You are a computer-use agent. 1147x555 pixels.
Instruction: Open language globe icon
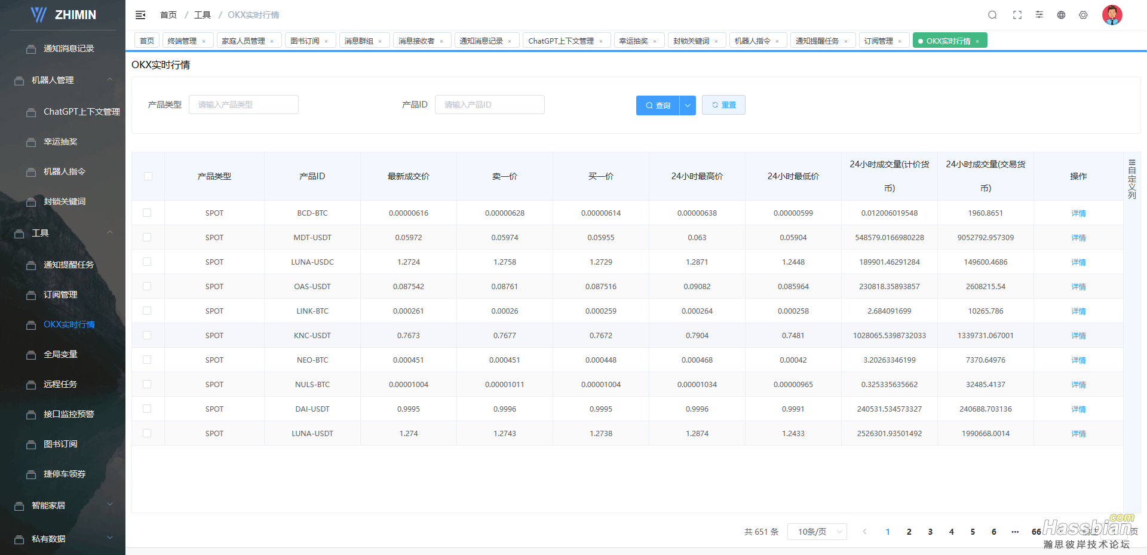click(1061, 15)
